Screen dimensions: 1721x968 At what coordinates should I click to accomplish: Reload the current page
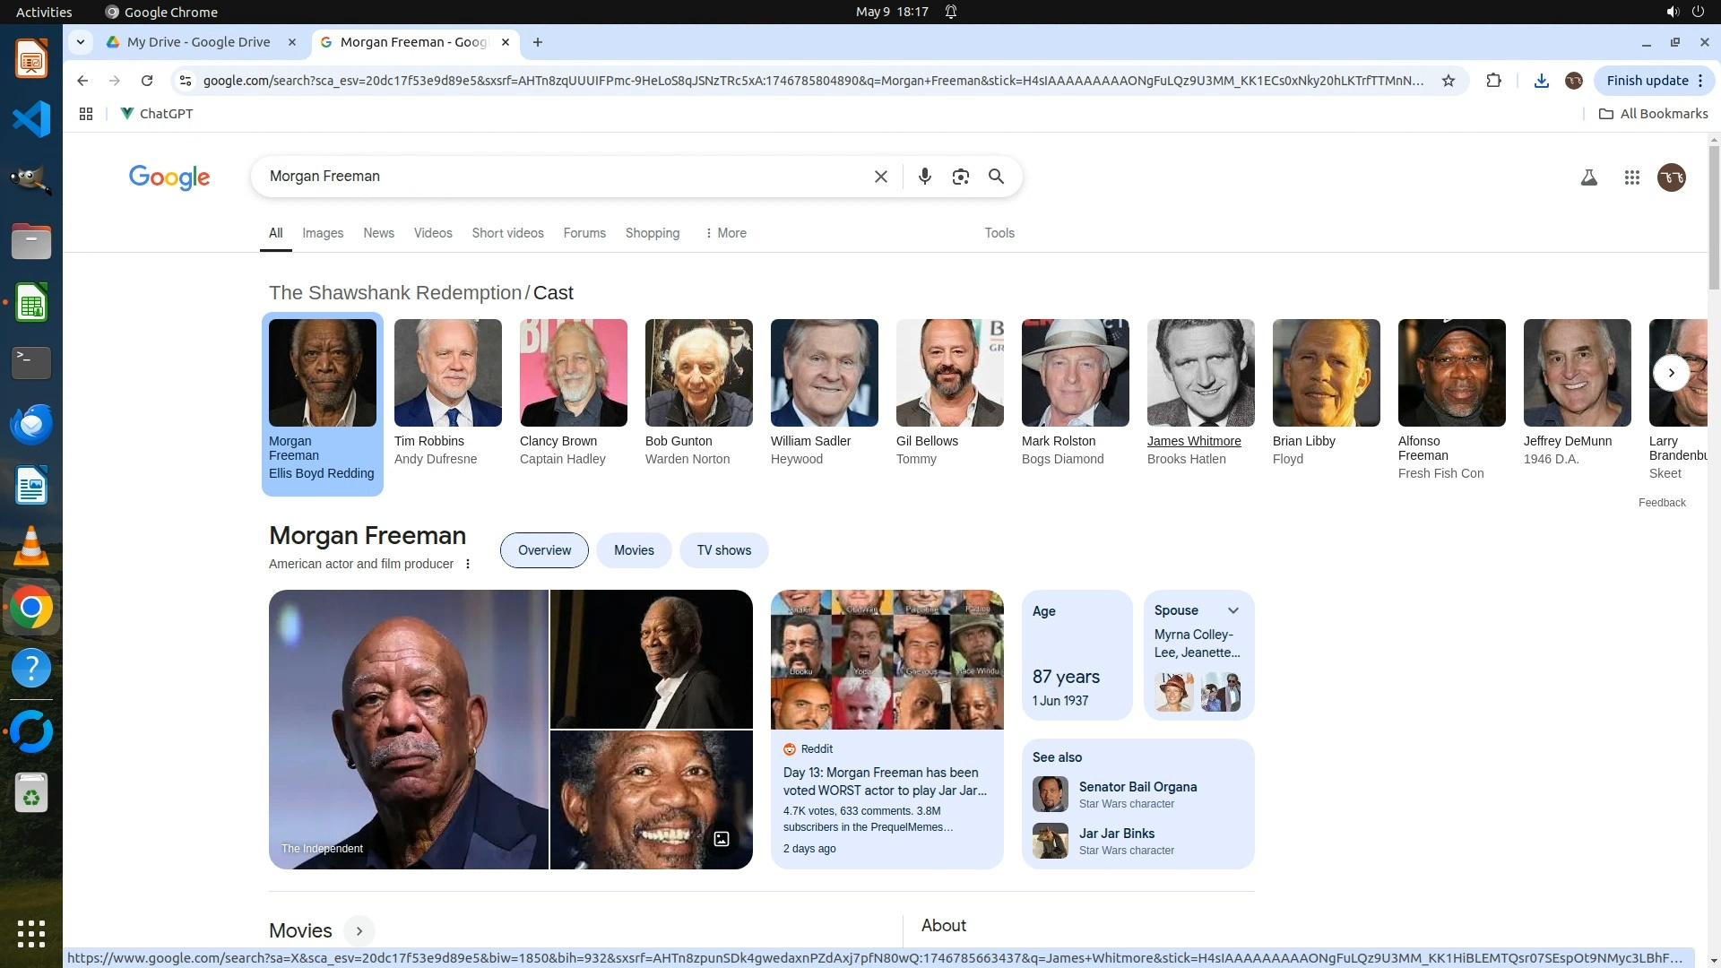pyautogui.click(x=147, y=81)
